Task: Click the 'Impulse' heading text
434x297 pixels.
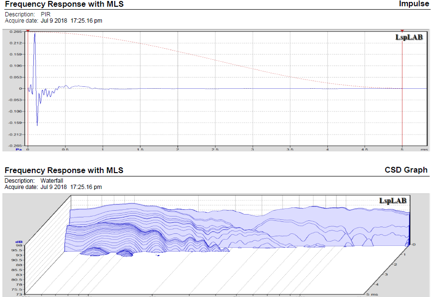Action: (x=414, y=4)
